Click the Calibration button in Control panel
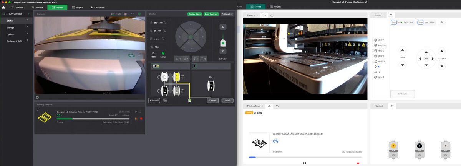The width and height of the screenshot is (461, 166). click(x=227, y=14)
